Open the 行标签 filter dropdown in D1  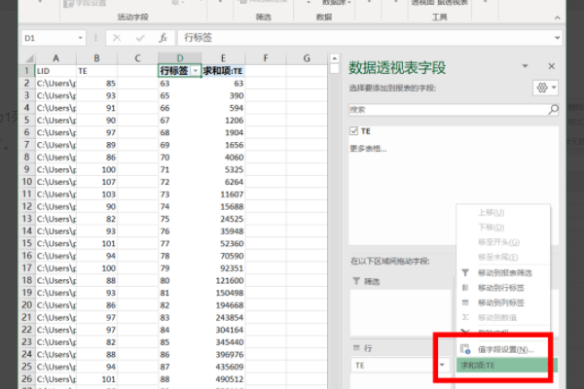[x=196, y=71]
